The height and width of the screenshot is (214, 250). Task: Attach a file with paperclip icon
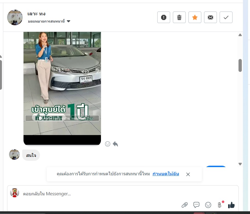pos(185,205)
